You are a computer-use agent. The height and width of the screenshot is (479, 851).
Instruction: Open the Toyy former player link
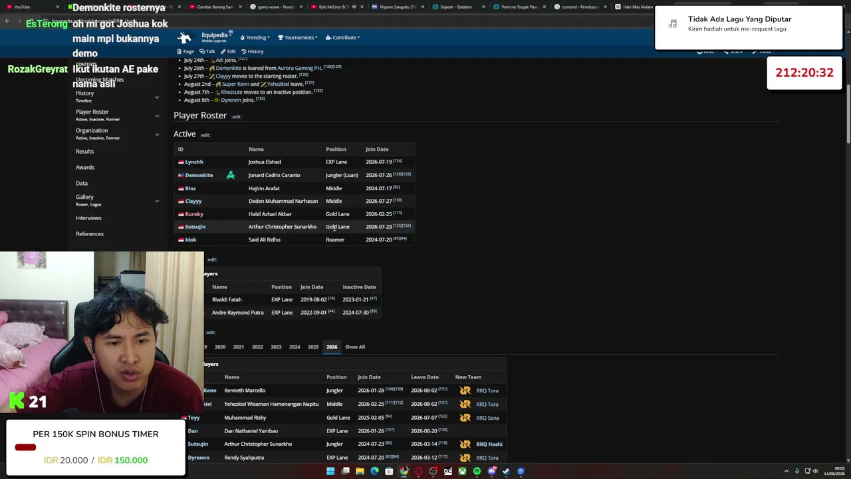click(x=193, y=418)
